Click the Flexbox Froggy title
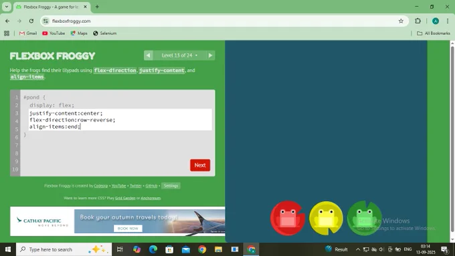Screen dimensions: 455x256 click(x=52, y=56)
